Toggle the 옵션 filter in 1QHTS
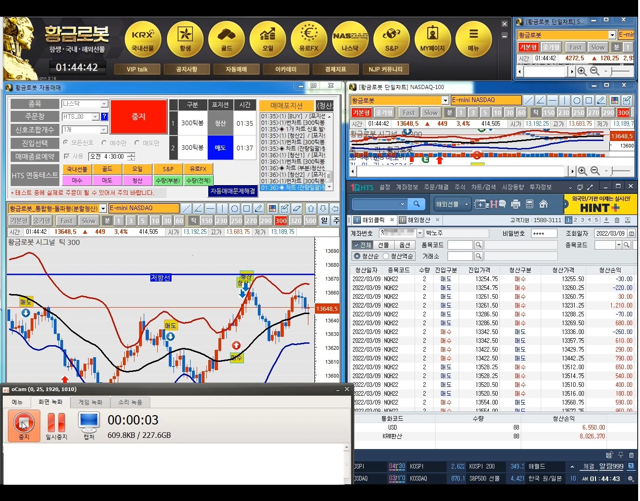This screenshot has width=640, height=501. coord(405,245)
